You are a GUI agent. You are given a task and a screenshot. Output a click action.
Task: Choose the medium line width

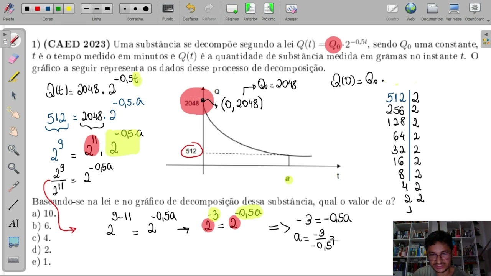point(97,8)
